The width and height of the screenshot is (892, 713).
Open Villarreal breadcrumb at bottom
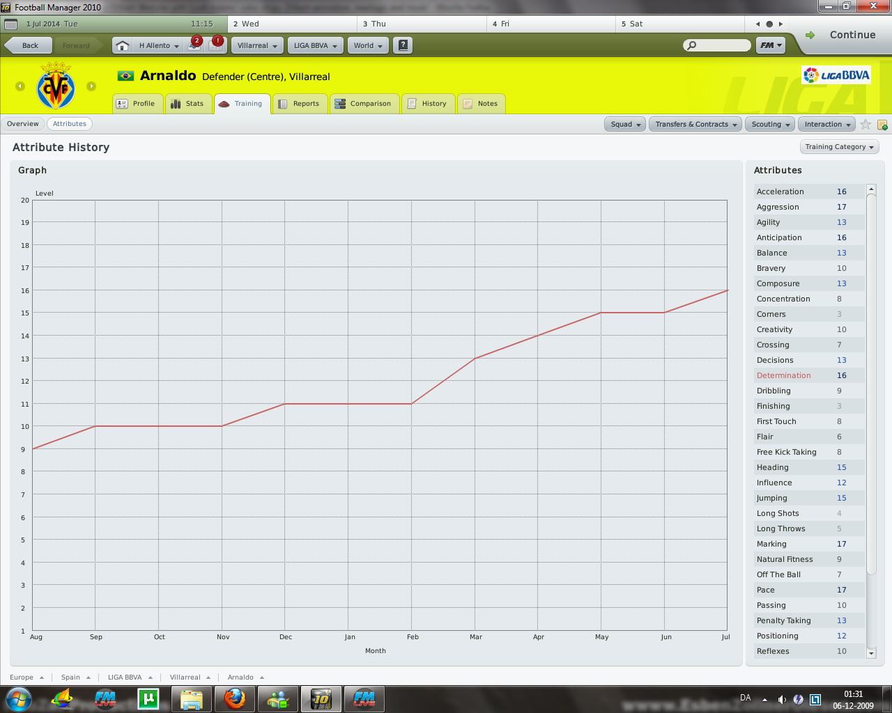(190, 677)
